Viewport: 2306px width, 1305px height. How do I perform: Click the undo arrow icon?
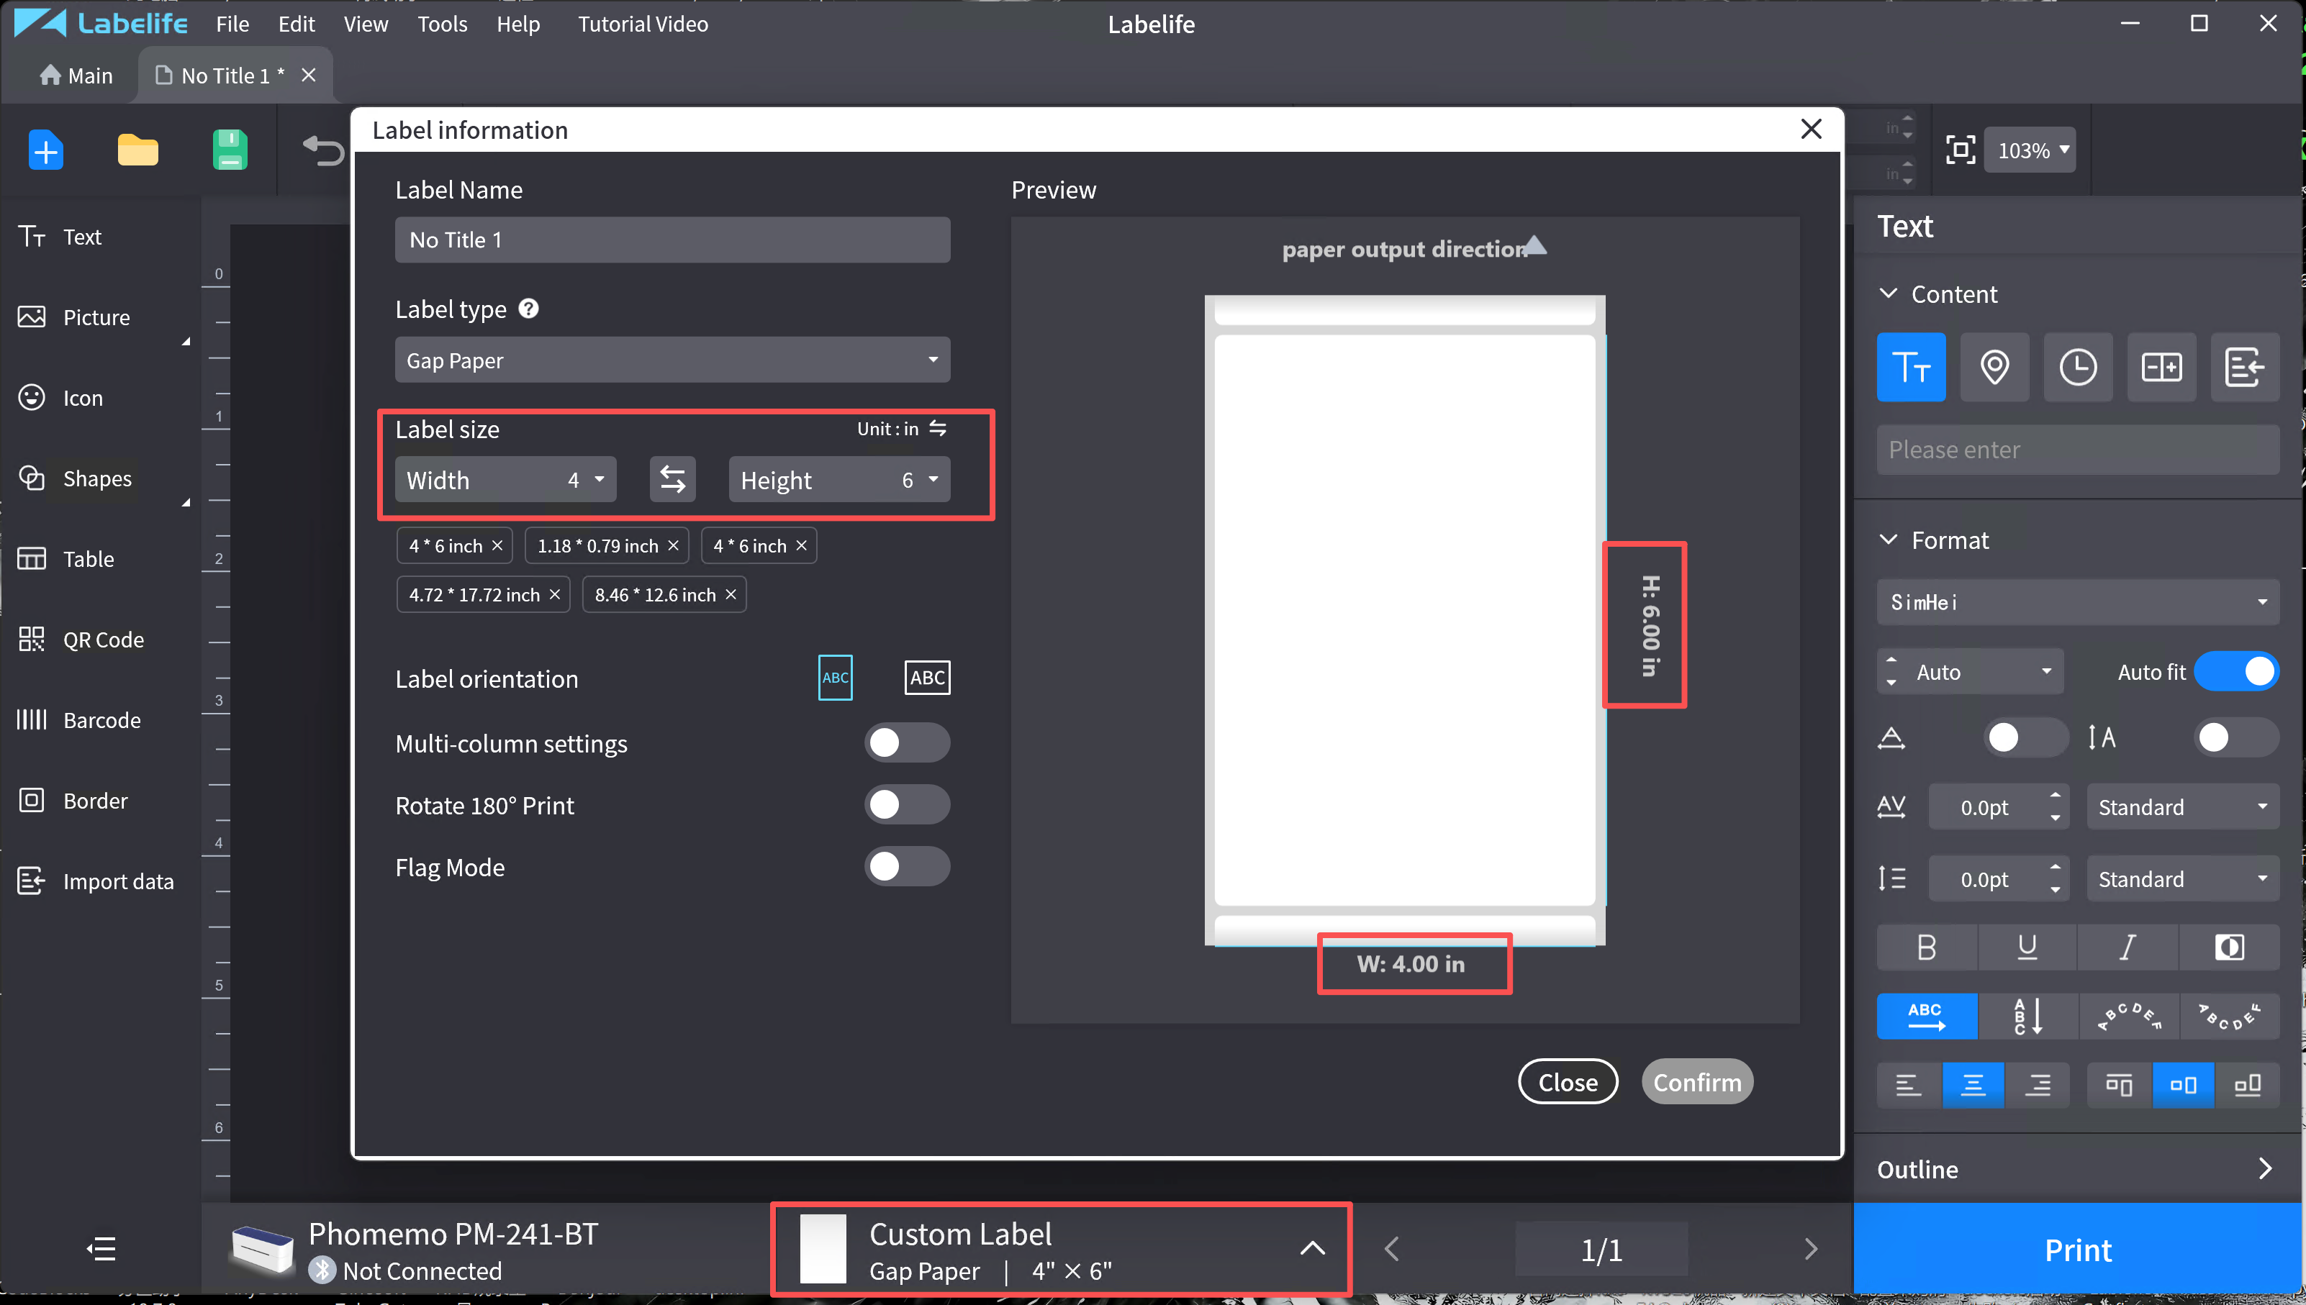click(x=324, y=150)
